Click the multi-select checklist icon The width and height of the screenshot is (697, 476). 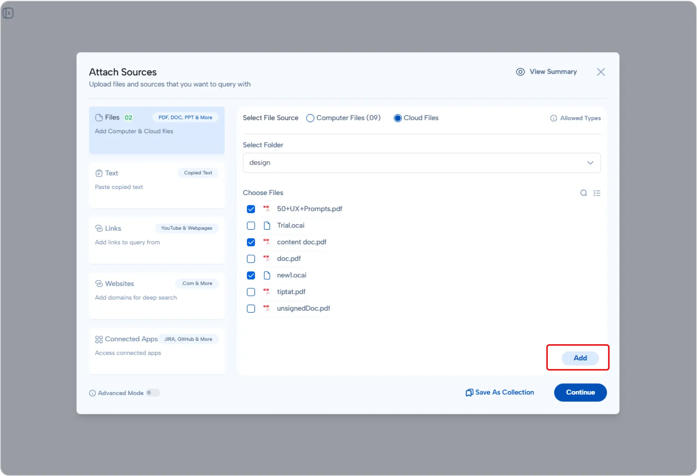[598, 193]
